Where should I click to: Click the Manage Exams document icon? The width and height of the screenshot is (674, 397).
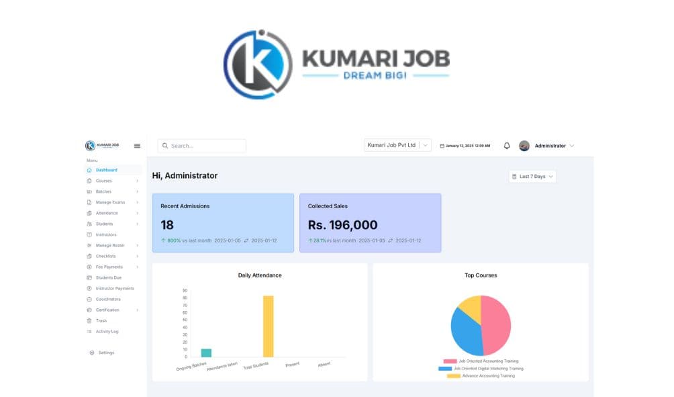point(89,203)
